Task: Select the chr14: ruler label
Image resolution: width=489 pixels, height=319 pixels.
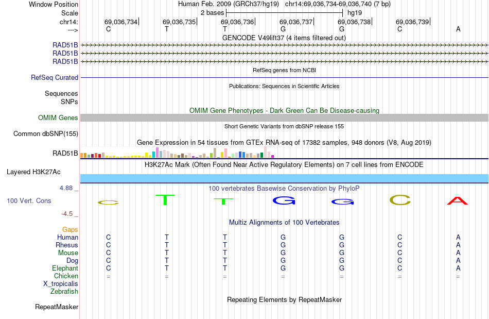Action: pos(68,22)
